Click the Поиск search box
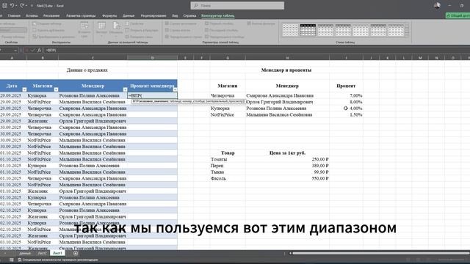This screenshot has width=470, height=264. coord(237,5)
